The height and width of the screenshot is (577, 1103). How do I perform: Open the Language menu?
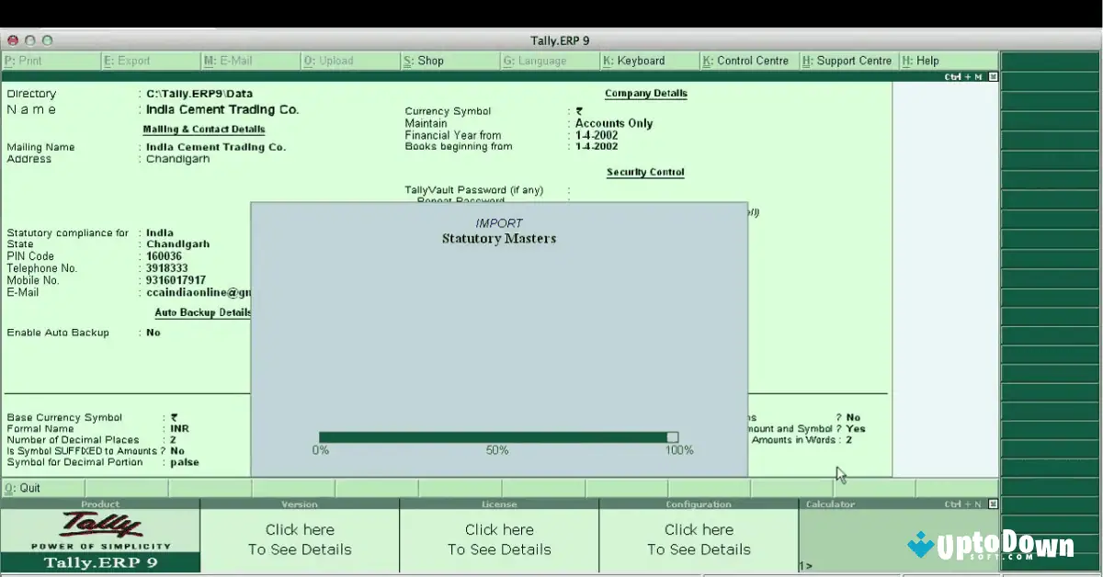533,61
